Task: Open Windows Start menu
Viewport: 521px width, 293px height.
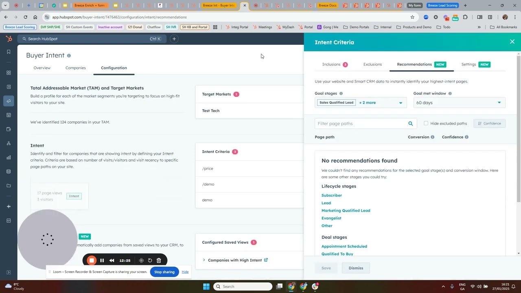Action: coord(206,286)
